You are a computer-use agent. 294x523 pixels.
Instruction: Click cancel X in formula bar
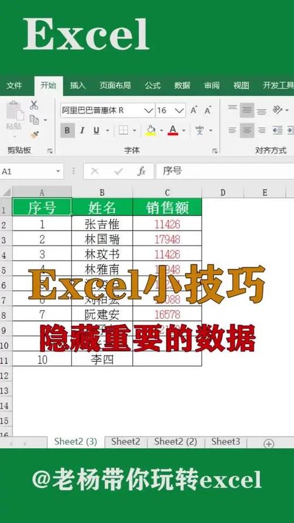click(x=95, y=171)
